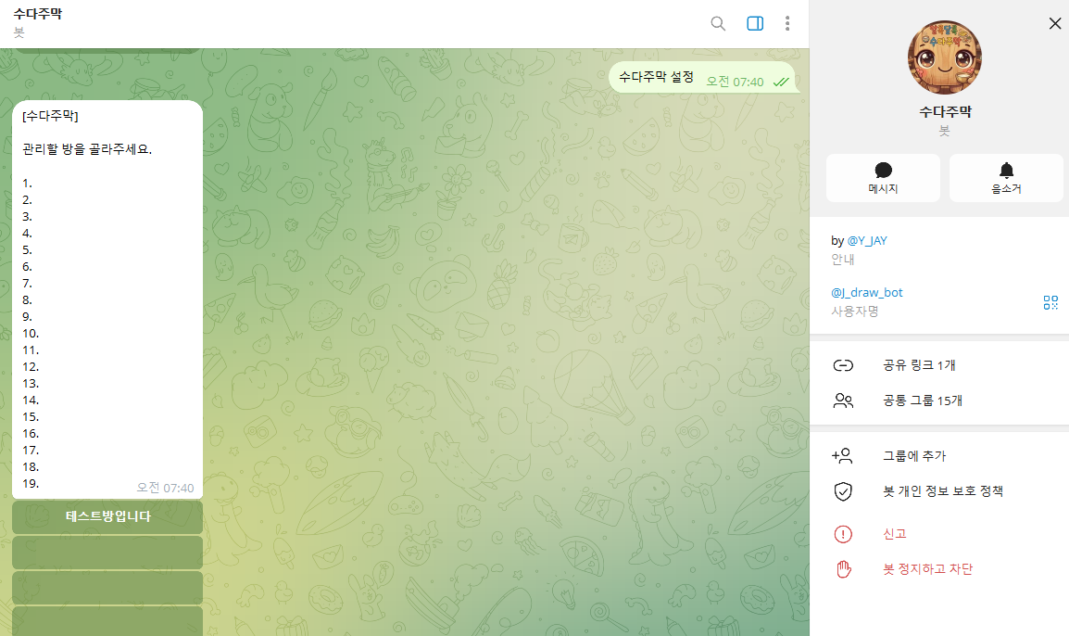Mute the bot with the 음소거 bell
The height and width of the screenshot is (636, 1069).
(1006, 178)
